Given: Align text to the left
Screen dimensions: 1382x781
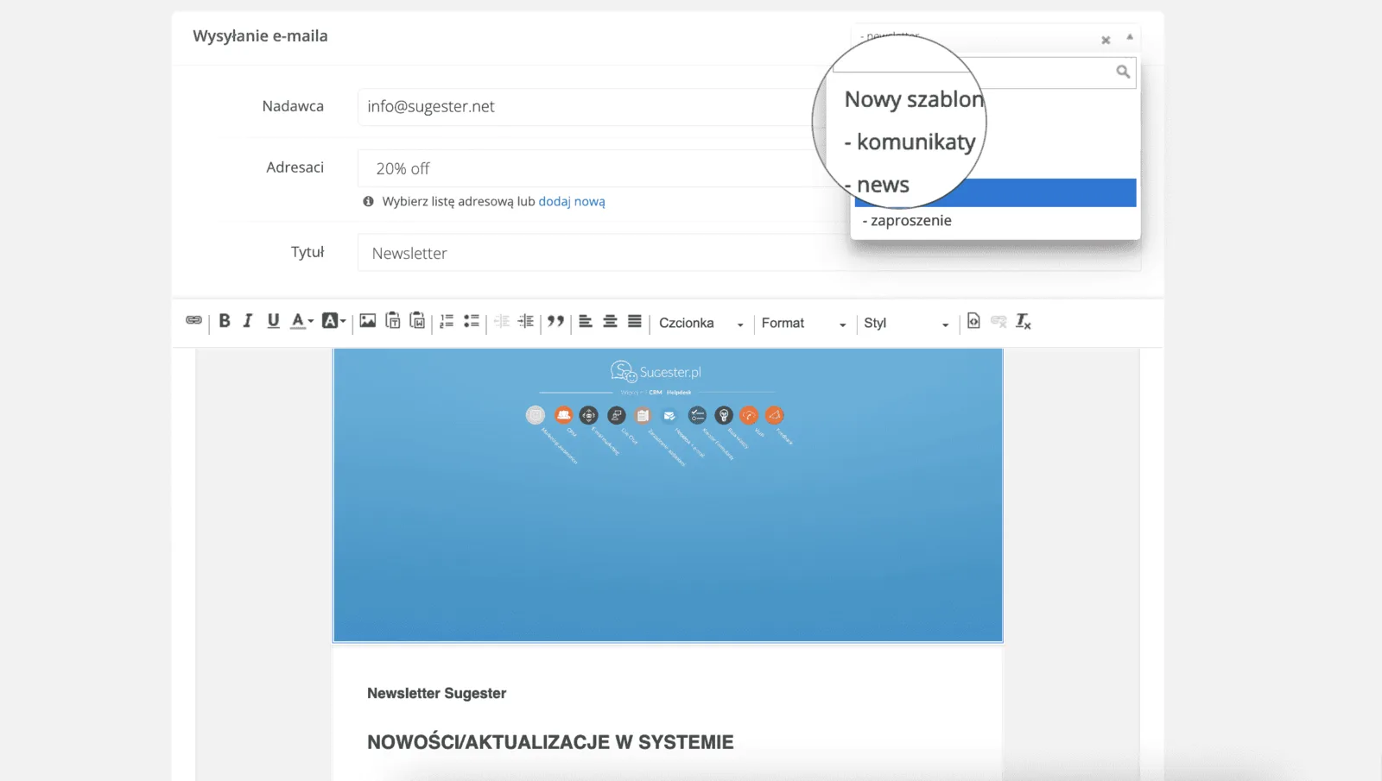Looking at the screenshot, I should tap(586, 321).
